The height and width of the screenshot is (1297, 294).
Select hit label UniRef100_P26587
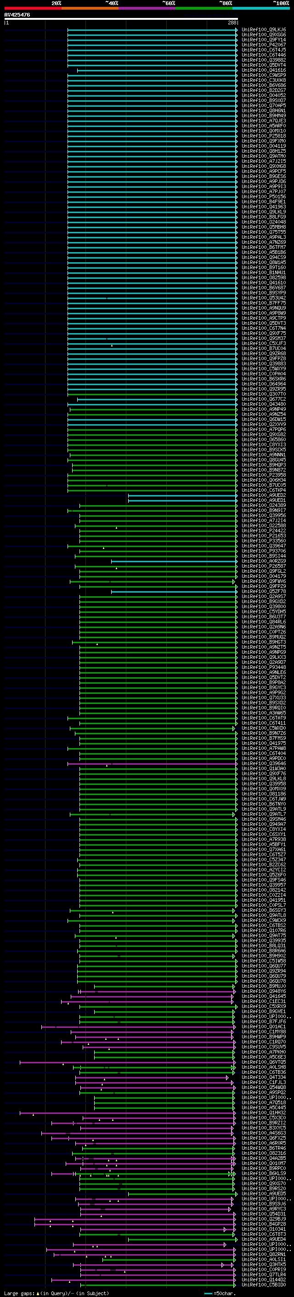coord(264,566)
